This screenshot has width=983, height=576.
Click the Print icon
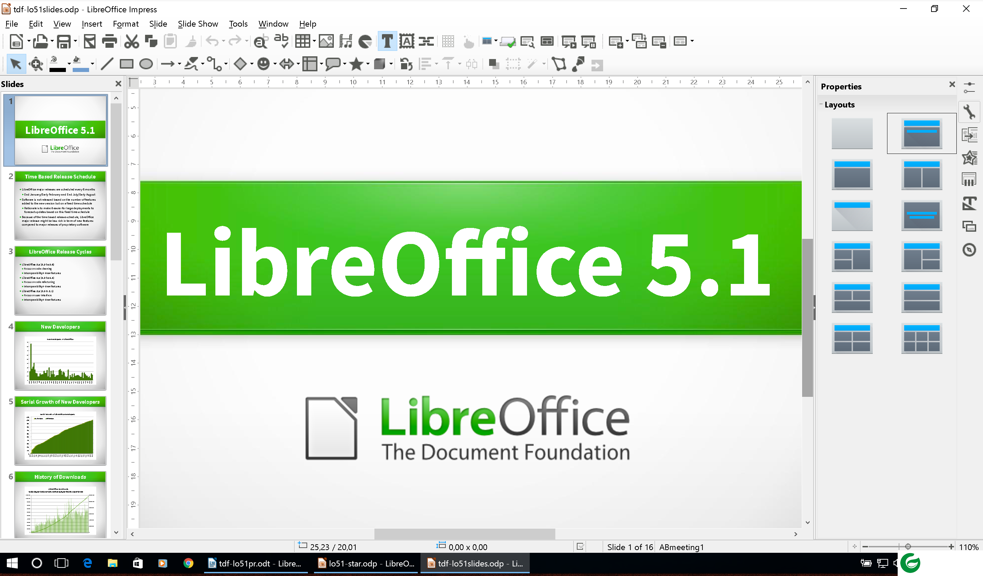(109, 41)
